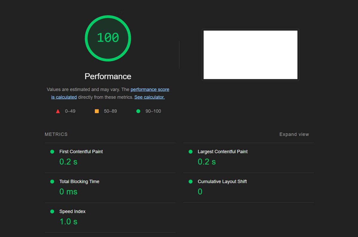Follow the 'is calculated' link
This screenshot has height=237, width=358.
[64, 97]
